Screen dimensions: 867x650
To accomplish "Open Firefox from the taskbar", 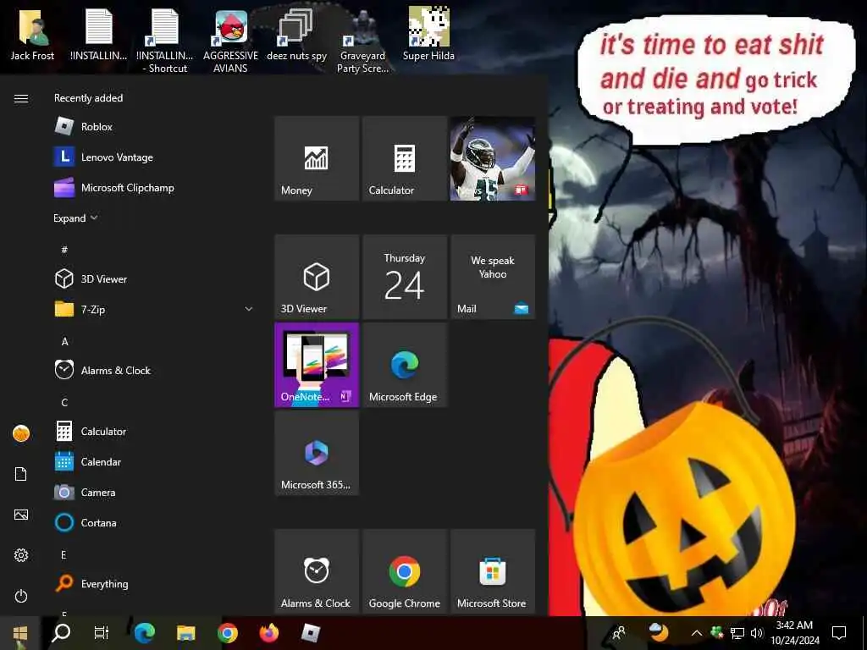I will [269, 633].
